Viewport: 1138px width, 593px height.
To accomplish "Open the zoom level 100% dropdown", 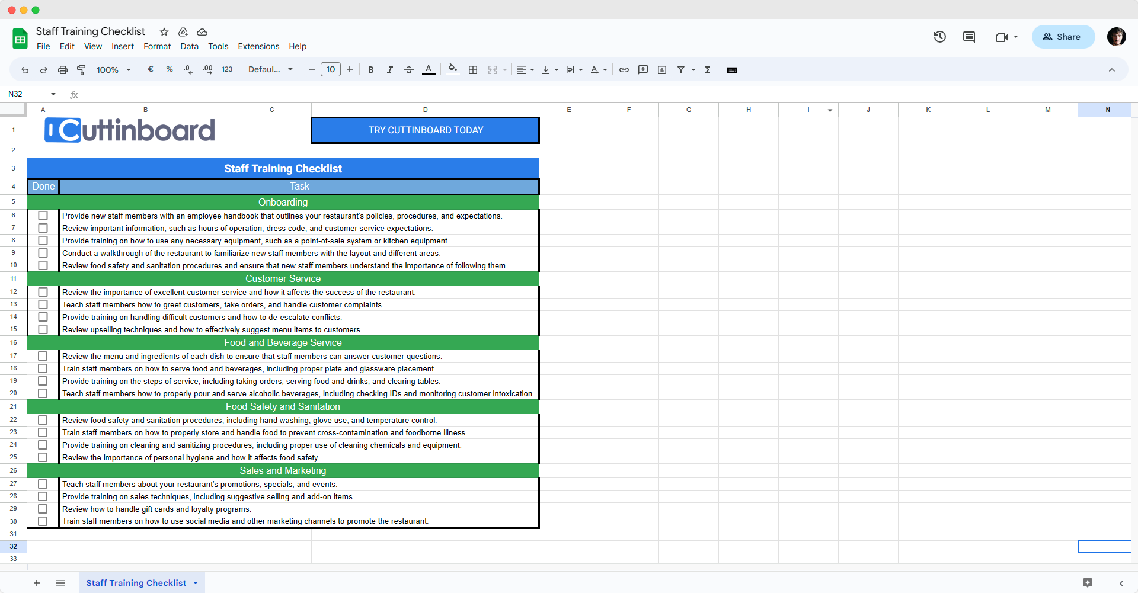I will point(113,70).
